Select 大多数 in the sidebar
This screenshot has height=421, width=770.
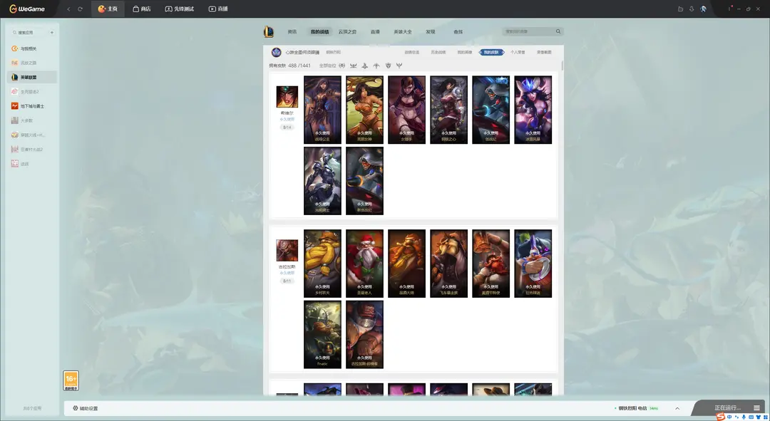coord(32,120)
